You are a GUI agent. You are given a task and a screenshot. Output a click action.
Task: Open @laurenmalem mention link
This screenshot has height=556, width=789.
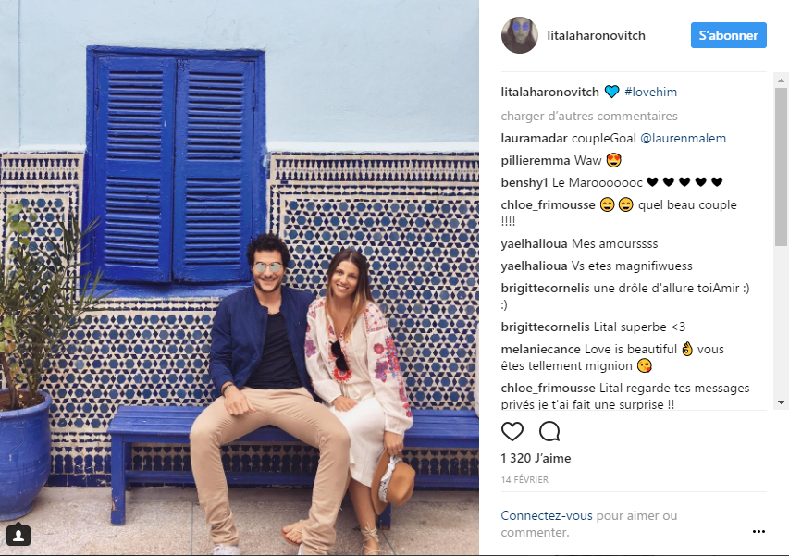tap(683, 139)
